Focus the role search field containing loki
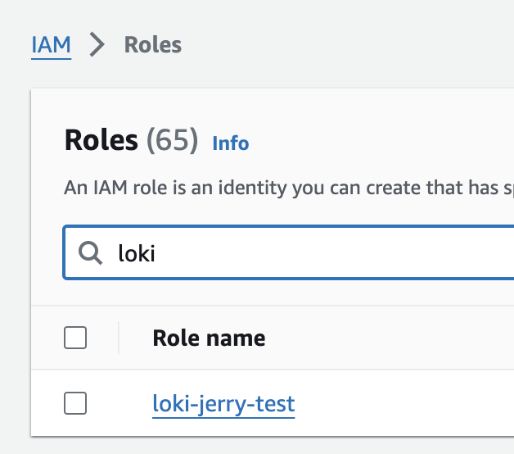The image size is (514, 454). point(311,253)
